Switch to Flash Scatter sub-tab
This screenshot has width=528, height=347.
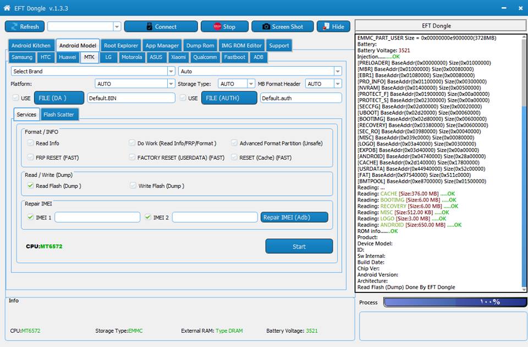point(59,115)
